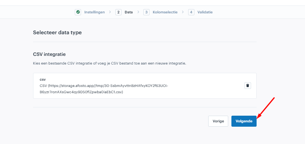Viewport: 305px width, 144px height.
Task: Jump to the Validatie step
Action: (x=205, y=12)
